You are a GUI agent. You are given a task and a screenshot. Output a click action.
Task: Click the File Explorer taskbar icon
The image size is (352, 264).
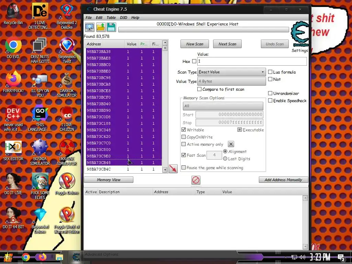tap(59, 257)
